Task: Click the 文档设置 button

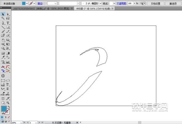Action: click(156, 4)
